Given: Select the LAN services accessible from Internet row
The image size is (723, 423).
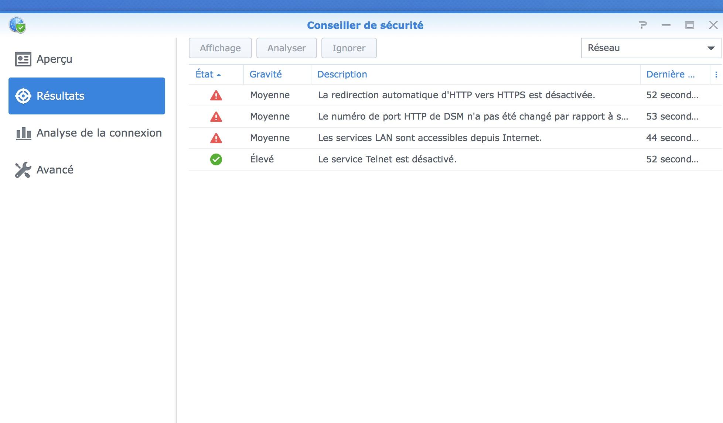Looking at the screenshot, I should click(429, 138).
